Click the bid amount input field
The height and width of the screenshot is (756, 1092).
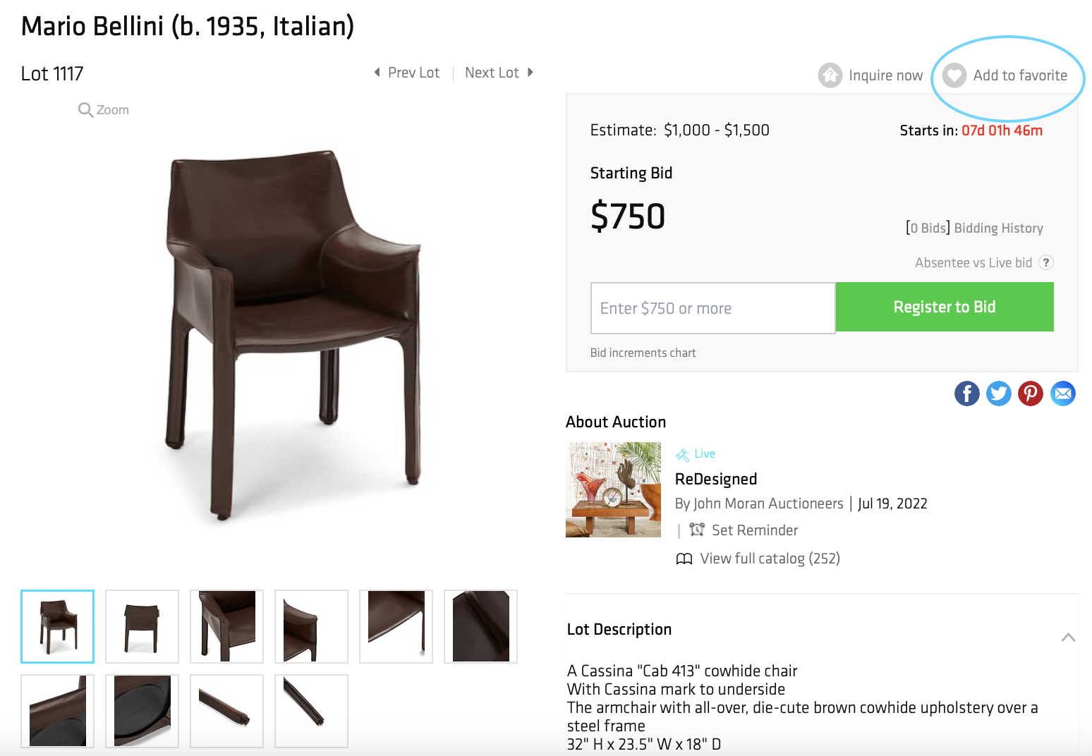(x=713, y=308)
